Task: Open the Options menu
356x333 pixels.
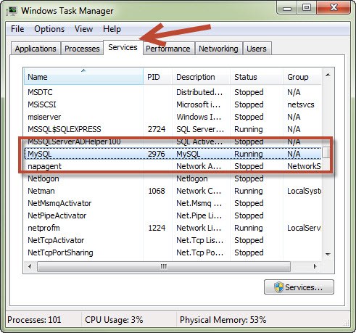Action: click(x=49, y=29)
